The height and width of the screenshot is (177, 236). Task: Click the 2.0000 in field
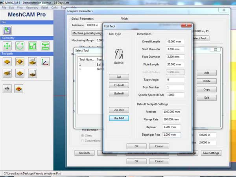[207, 142]
